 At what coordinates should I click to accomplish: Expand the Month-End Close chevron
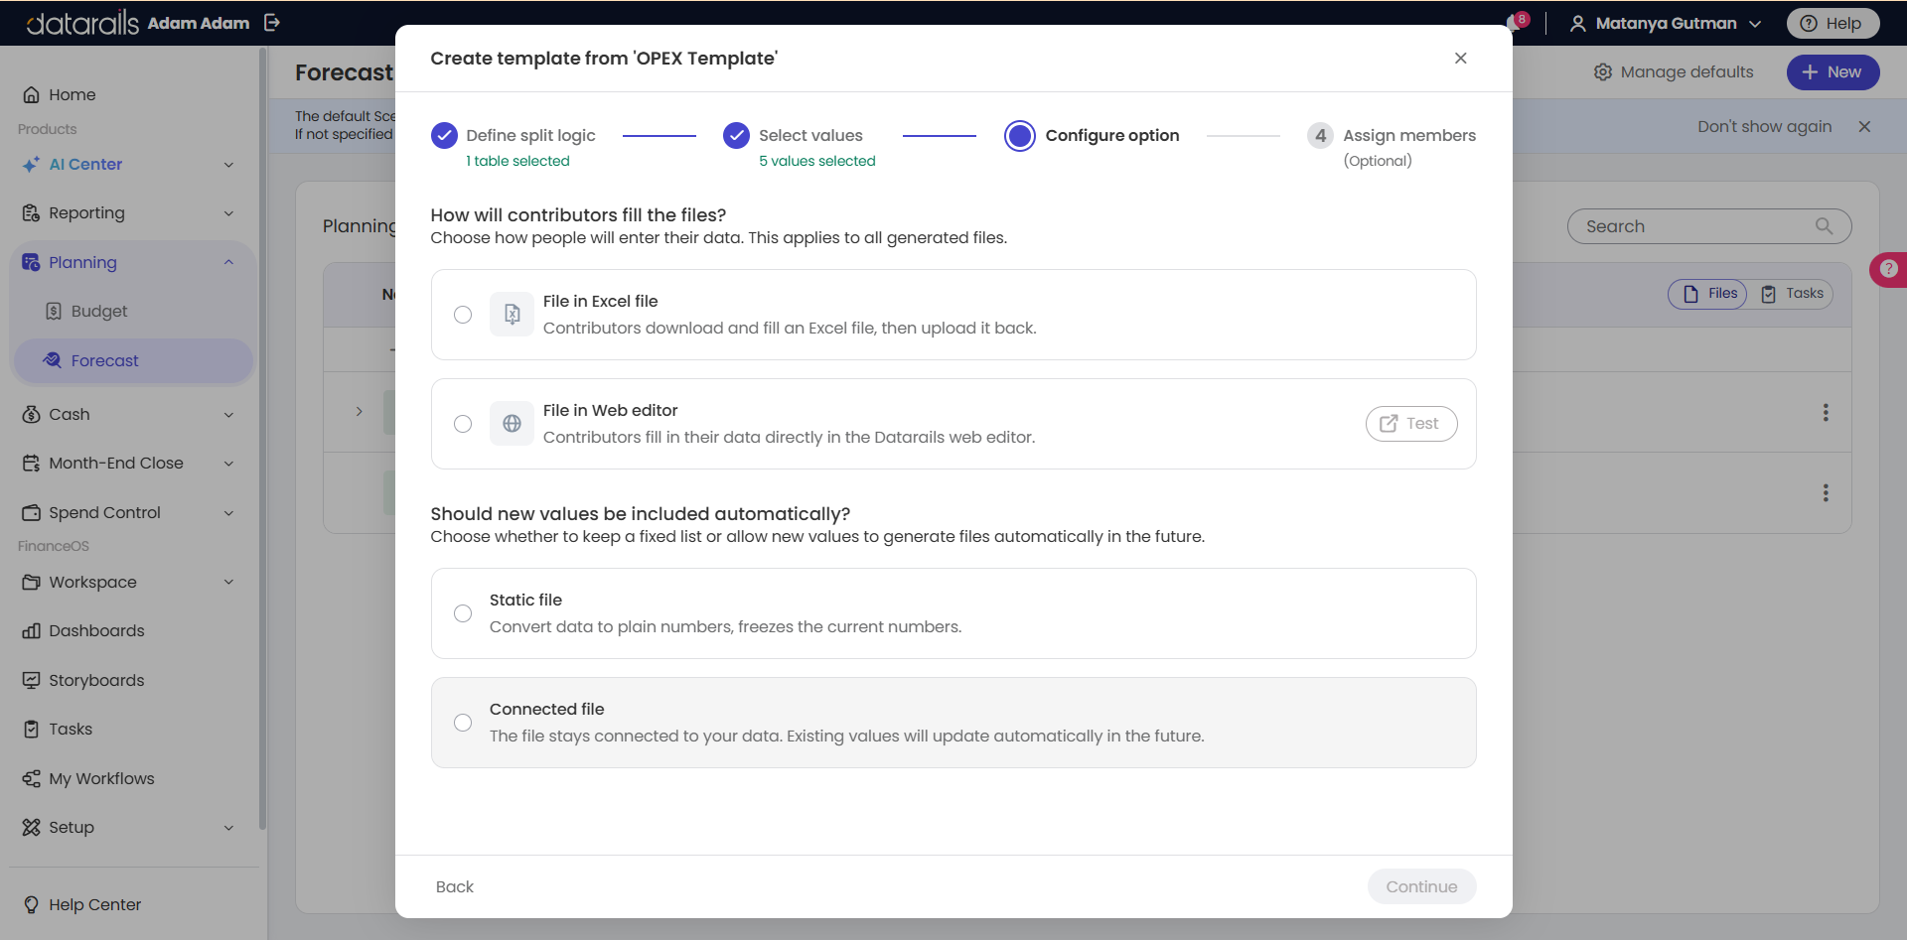(229, 464)
